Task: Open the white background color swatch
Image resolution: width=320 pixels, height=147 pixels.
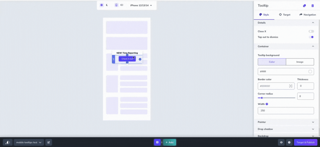Action: [310, 72]
